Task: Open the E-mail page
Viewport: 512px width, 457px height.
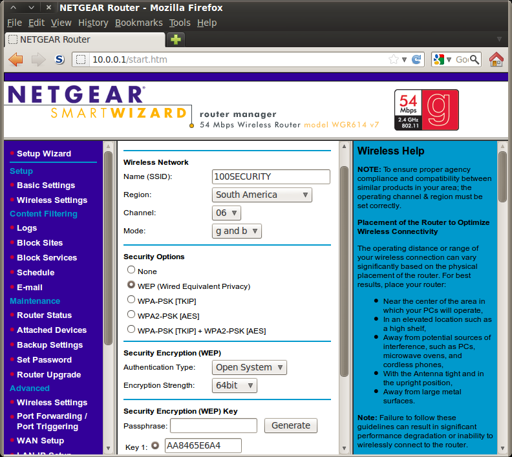Action: click(x=29, y=288)
